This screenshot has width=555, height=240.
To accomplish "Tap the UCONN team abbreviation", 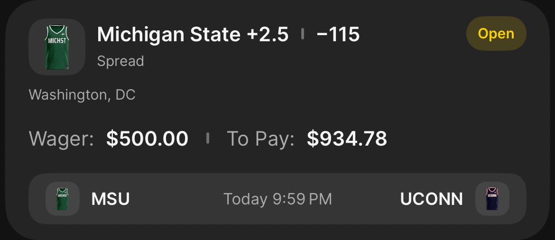I will (x=431, y=199).
